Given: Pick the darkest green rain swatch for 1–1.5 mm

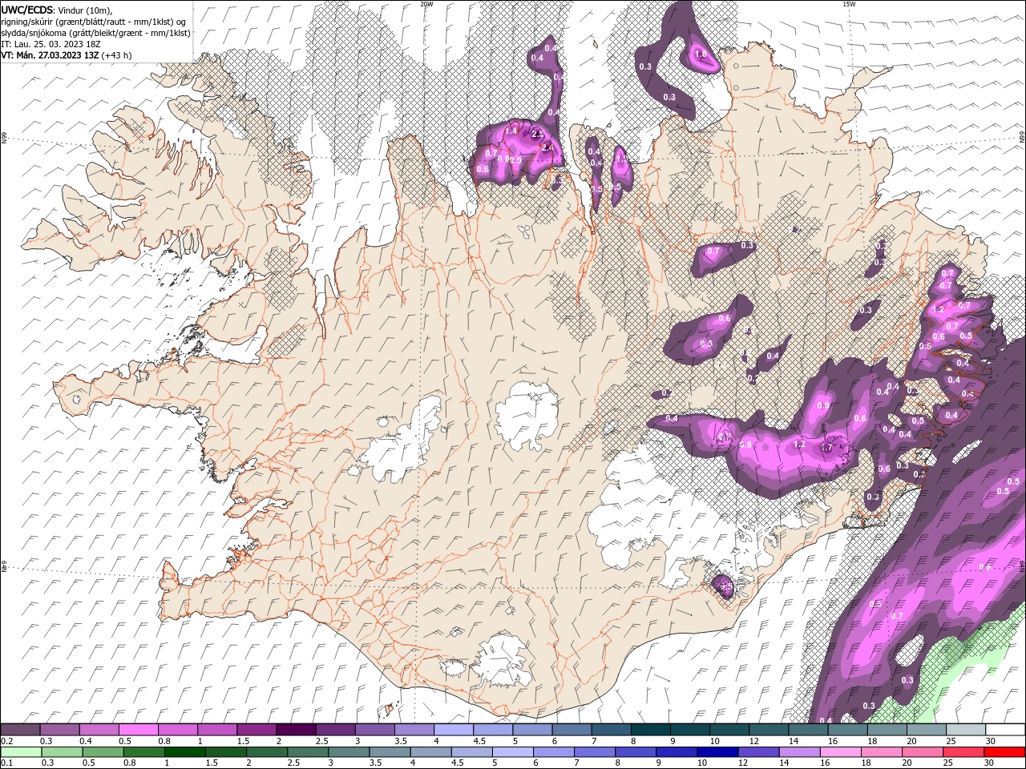Looking at the screenshot, I should [x=185, y=751].
